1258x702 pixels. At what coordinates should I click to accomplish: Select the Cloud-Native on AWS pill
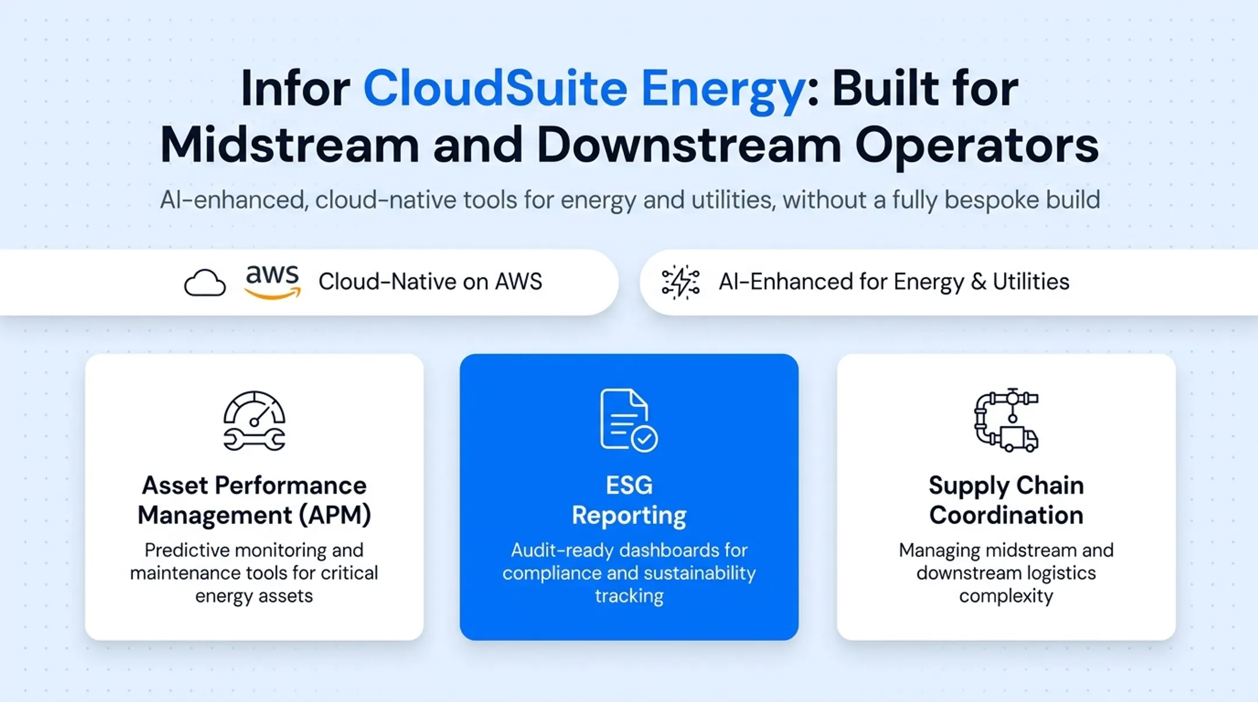tap(309, 282)
